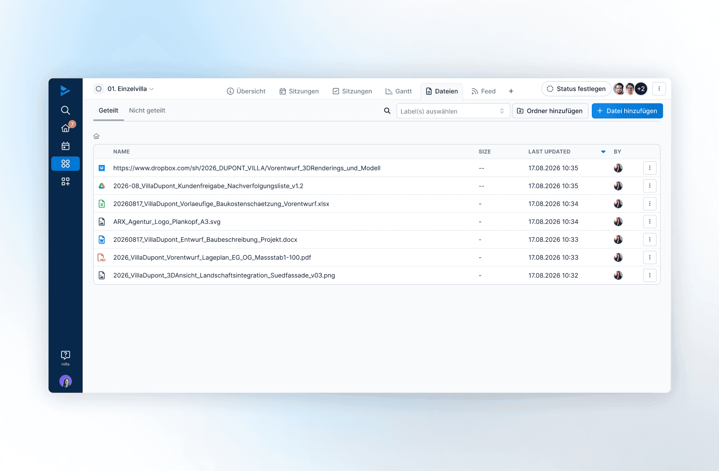This screenshot has width=719, height=471.
Task: Open the +2 members indicator
Action: (x=641, y=89)
